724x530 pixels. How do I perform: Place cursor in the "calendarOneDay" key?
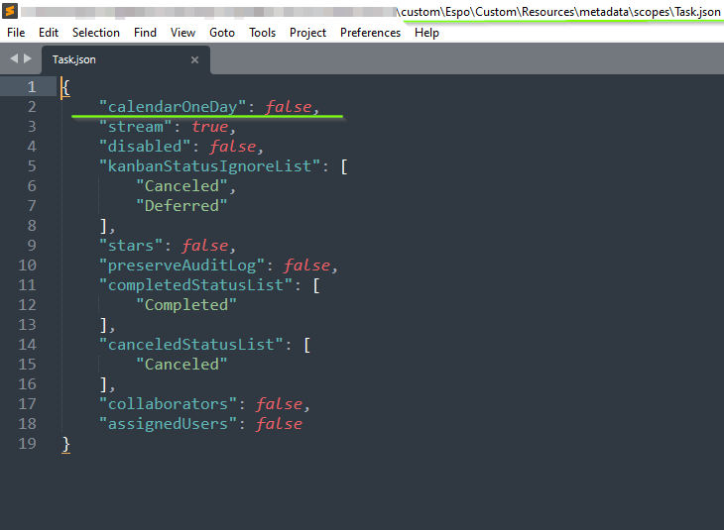[177, 107]
